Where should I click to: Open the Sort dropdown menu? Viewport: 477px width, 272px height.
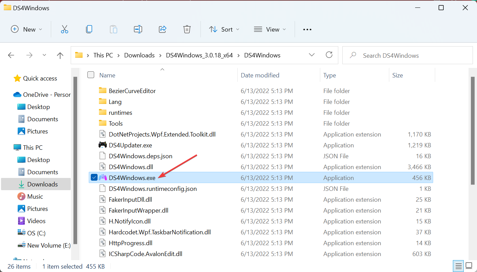pyautogui.click(x=224, y=29)
